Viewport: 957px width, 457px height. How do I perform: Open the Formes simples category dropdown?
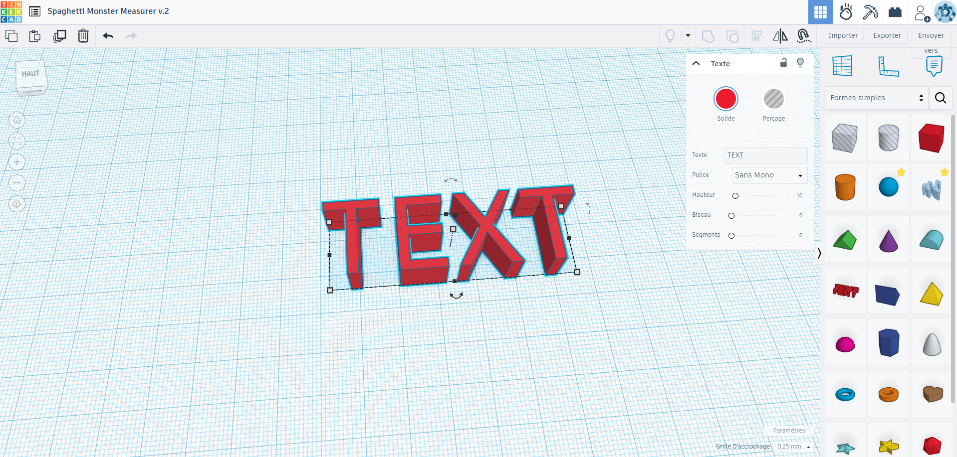pos(876,98)
